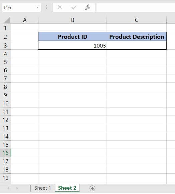
Task: Click the Select All corner triangle
Action: 7,20
